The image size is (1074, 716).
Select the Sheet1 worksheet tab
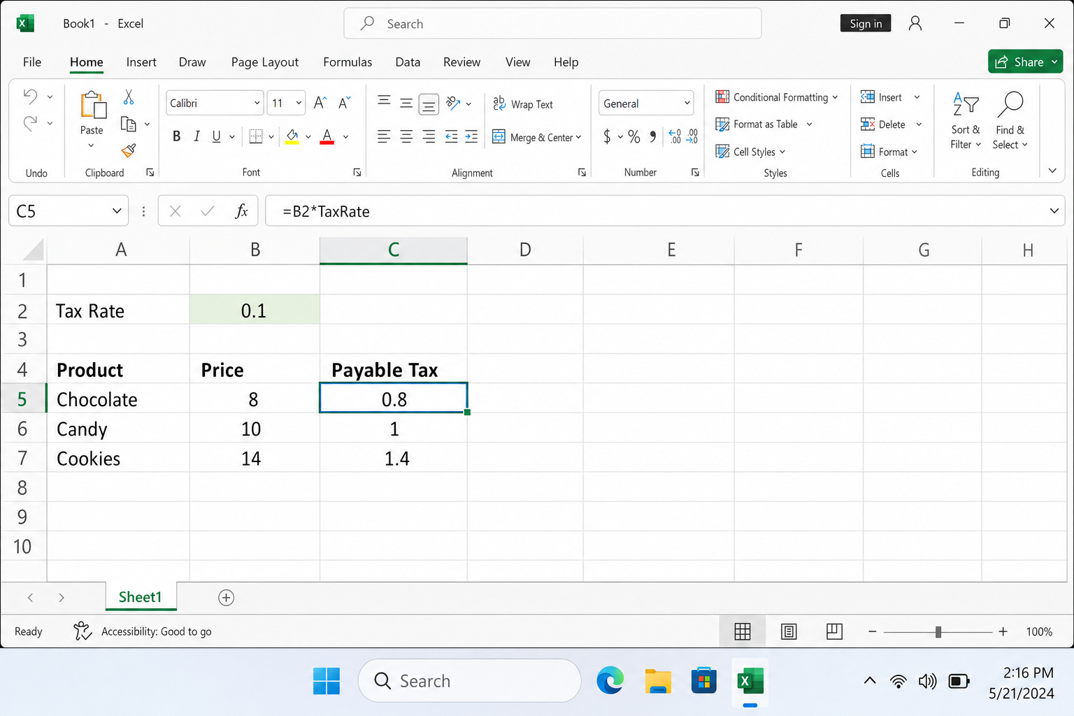141,597
